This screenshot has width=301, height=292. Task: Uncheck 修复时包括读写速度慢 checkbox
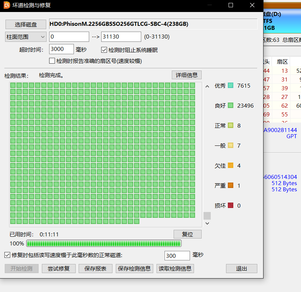point(7,255)
